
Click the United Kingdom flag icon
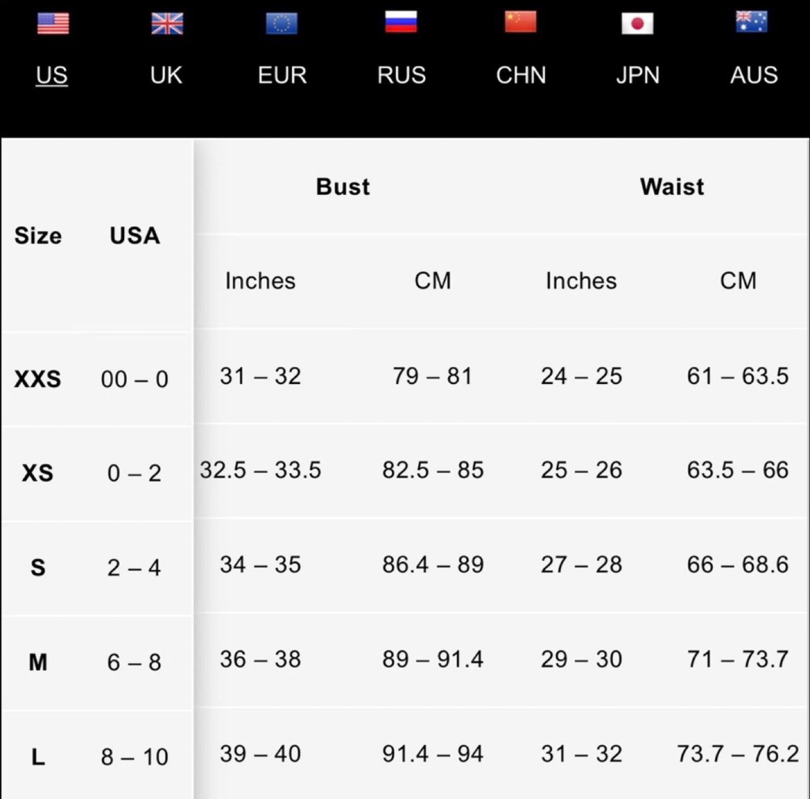coord(167,23)
